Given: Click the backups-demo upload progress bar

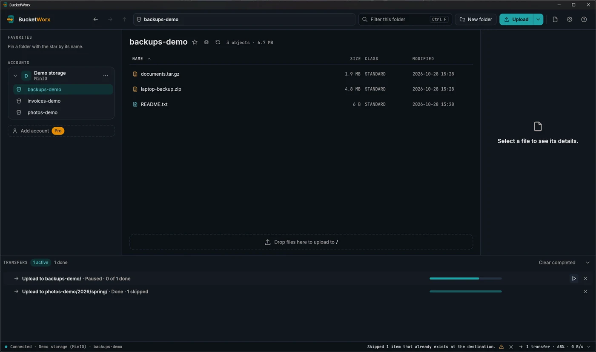Looking at the screenshot, I should 466,278.
